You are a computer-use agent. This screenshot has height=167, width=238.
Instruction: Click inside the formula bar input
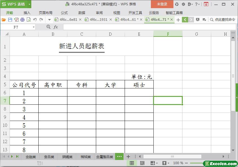coord(149,27)
